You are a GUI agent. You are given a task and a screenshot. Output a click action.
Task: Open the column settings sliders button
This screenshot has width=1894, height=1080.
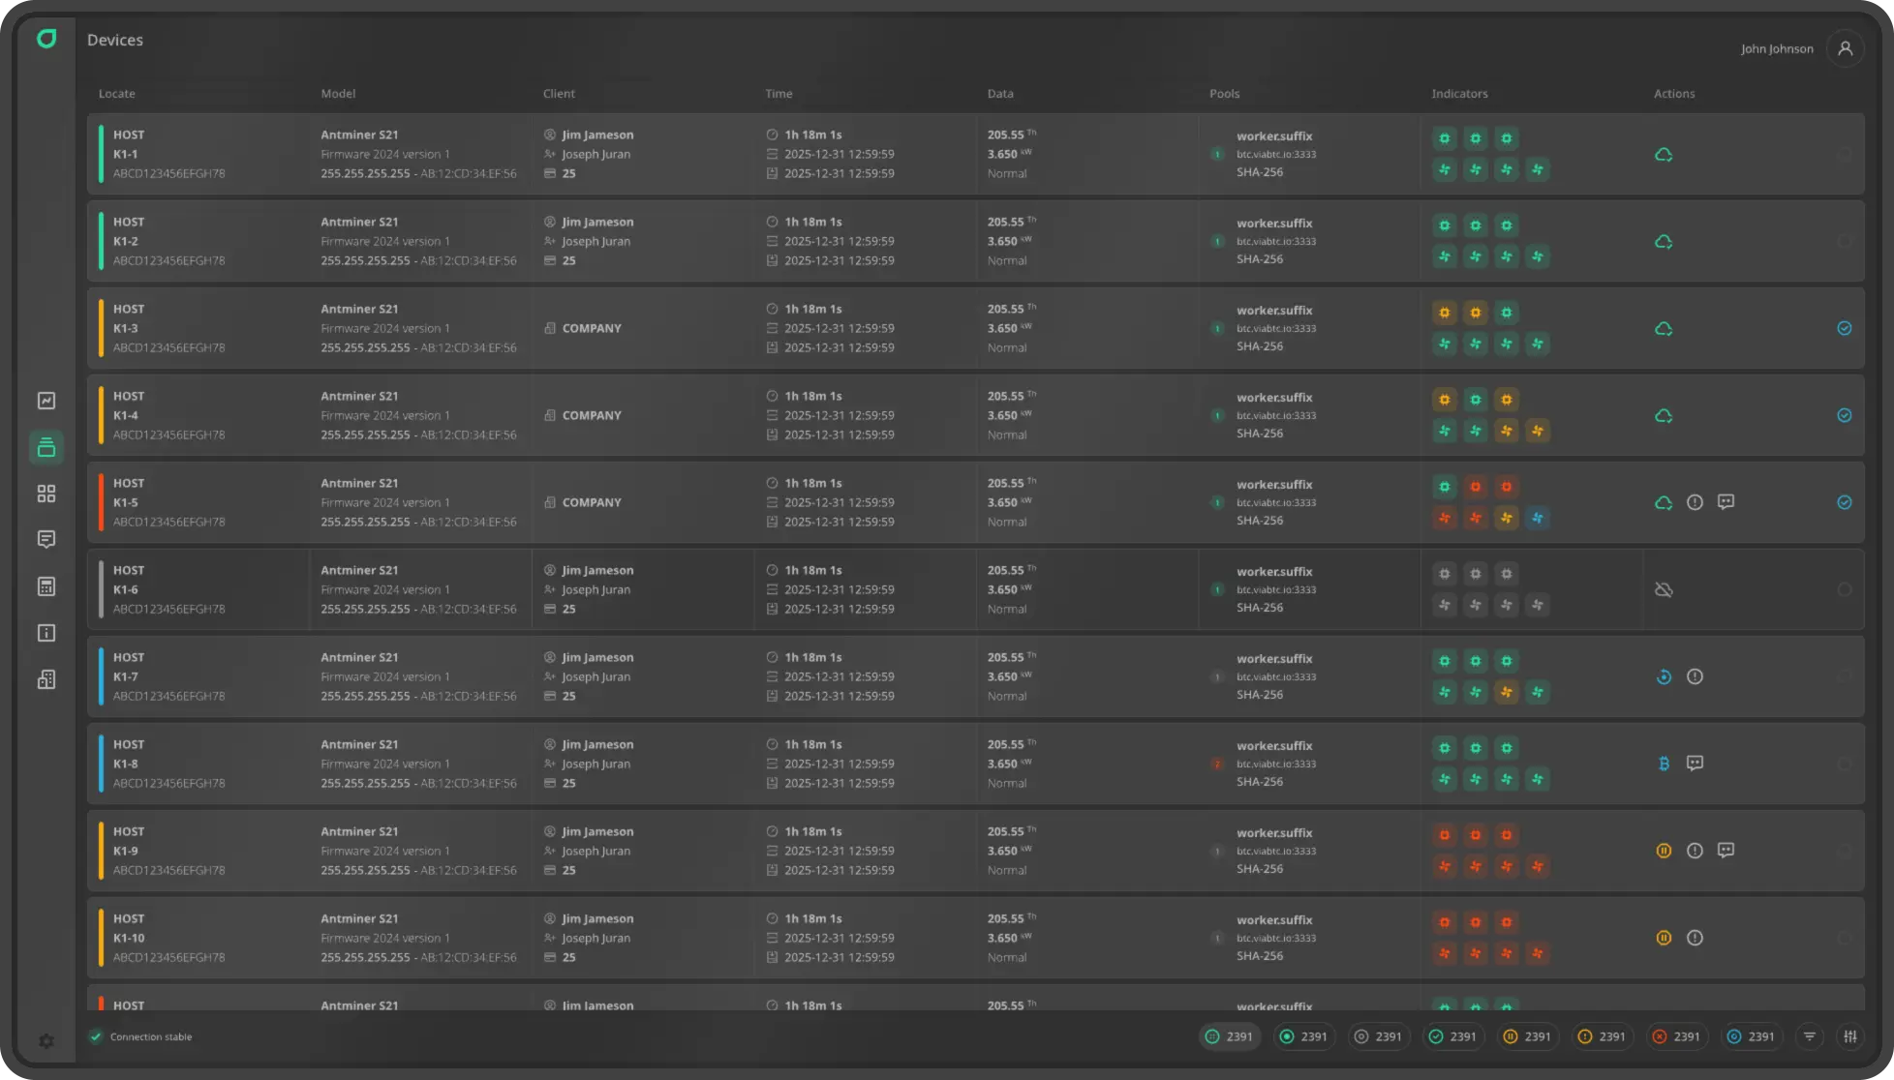[1850, 1036]
